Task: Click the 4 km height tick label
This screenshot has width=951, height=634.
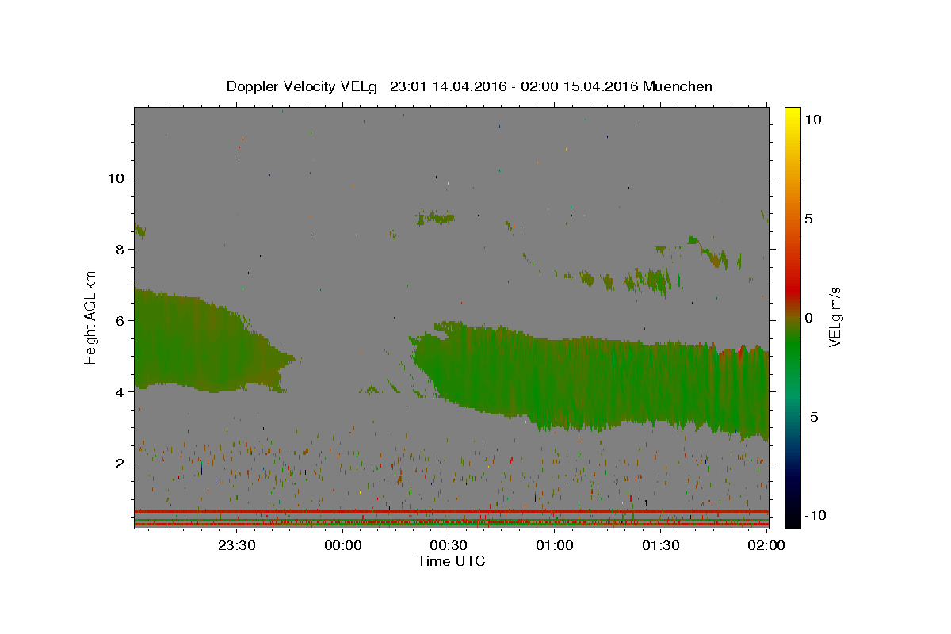Action: point(119,391)
